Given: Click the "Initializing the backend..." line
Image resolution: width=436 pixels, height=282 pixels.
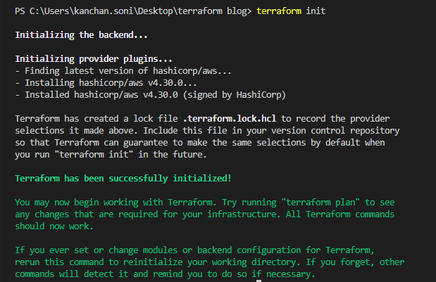Looking at the screenshot, I should click(81, 35).
